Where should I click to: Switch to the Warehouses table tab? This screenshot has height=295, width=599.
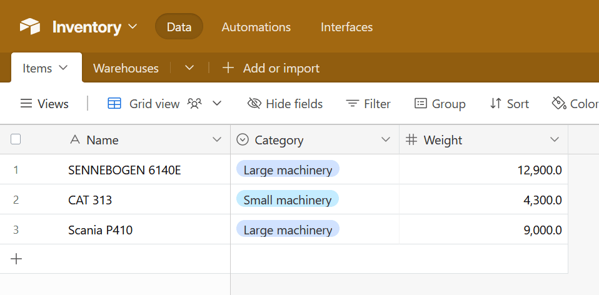126,68
